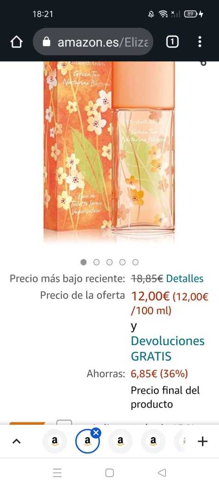This screenshot has width=219, height=488.
Task: Select the last image carousel dot
Action: point(136,262)
